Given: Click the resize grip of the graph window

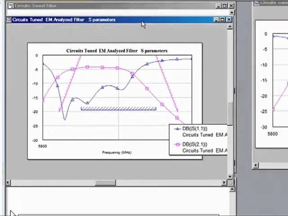Looking at the screenshot, I should coord(230,182).
